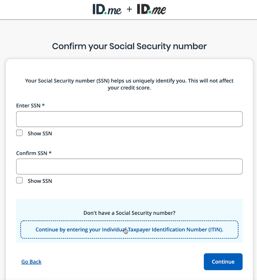Click the 'Enter SSN *' field label
257x280 pixels.
30,106
